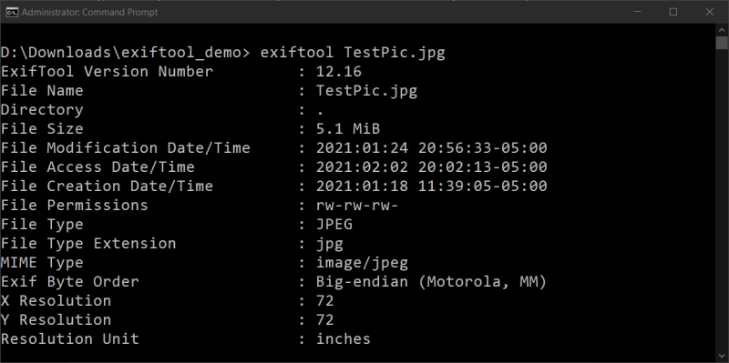
Task: Click the ExifTool version number 12.16
Action: click(x=339, y=72)
